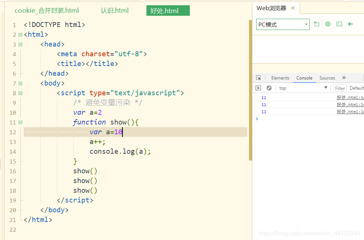Click the show() call on line 17
This screenshot has width=364, height=240.
(x=85, y=181)
